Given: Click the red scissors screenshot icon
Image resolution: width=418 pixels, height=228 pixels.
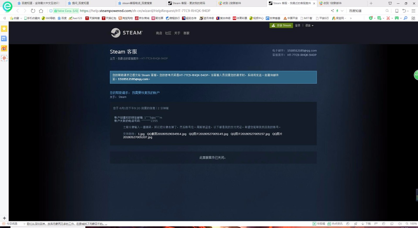Looking at the screenshot, I should tap(388, 18).
